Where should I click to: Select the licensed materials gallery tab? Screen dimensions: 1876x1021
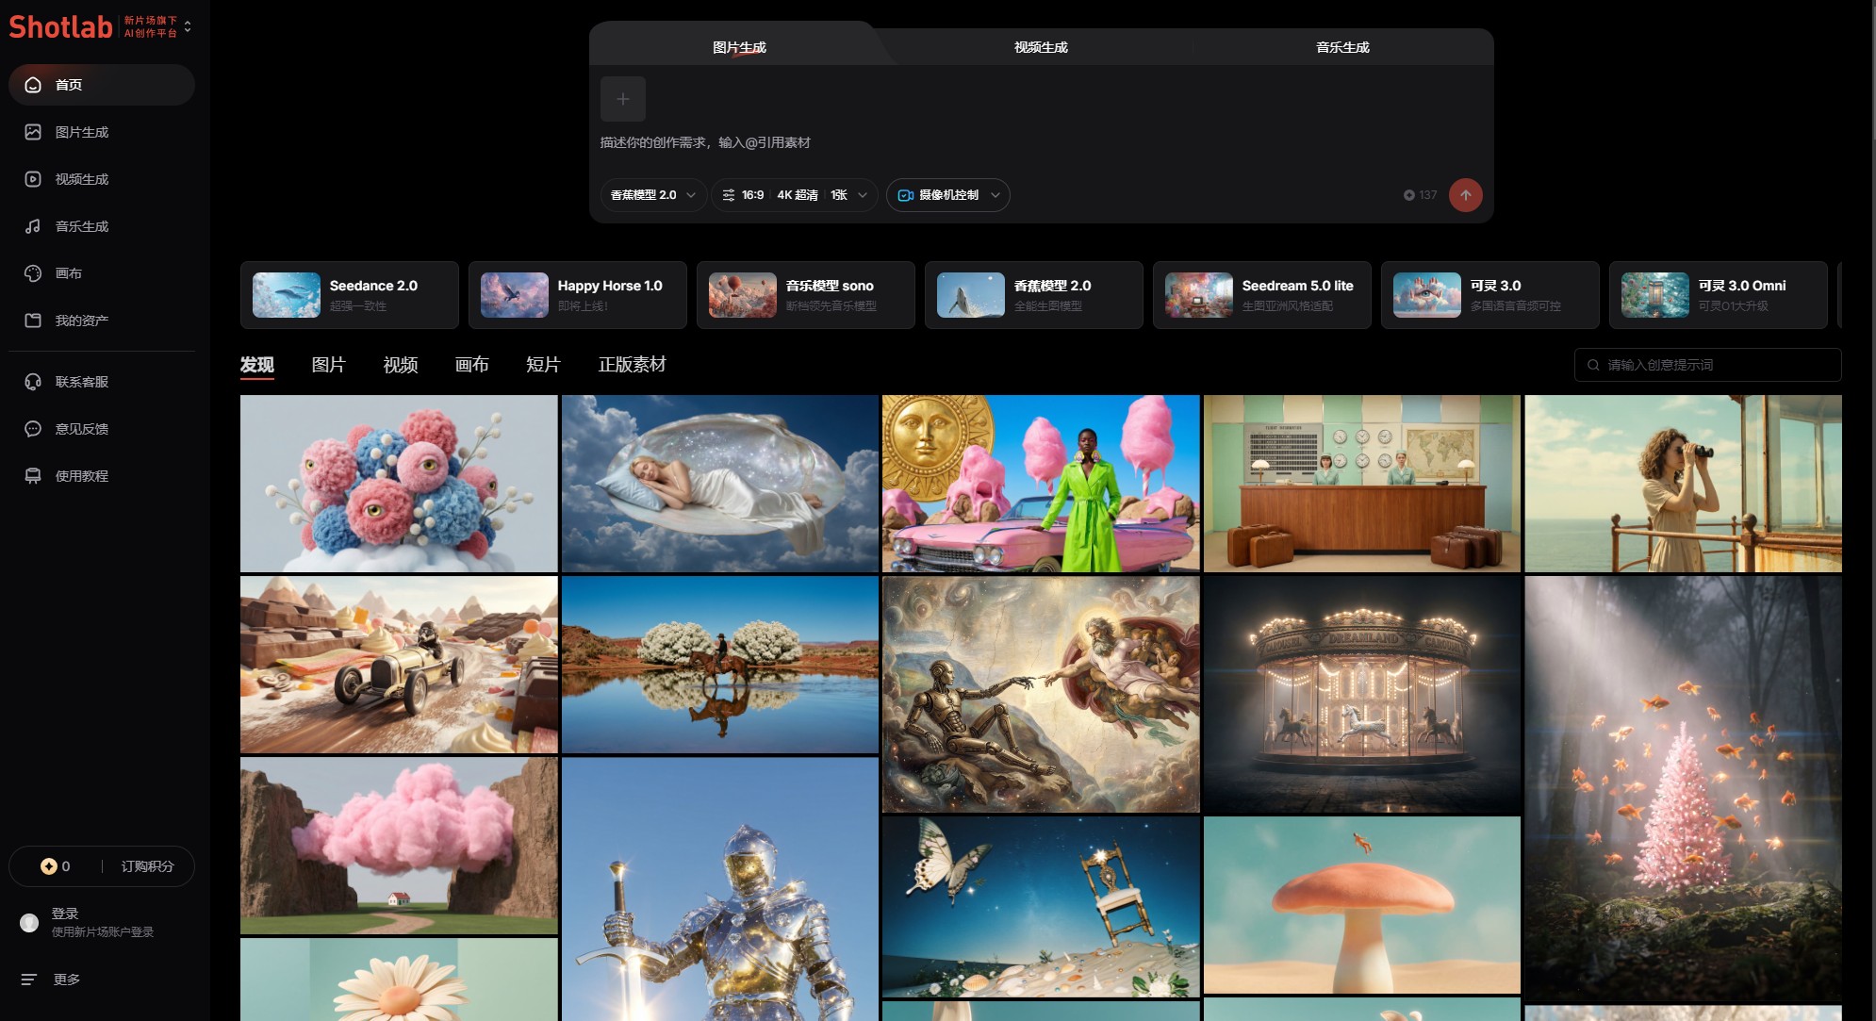point(632,365)
